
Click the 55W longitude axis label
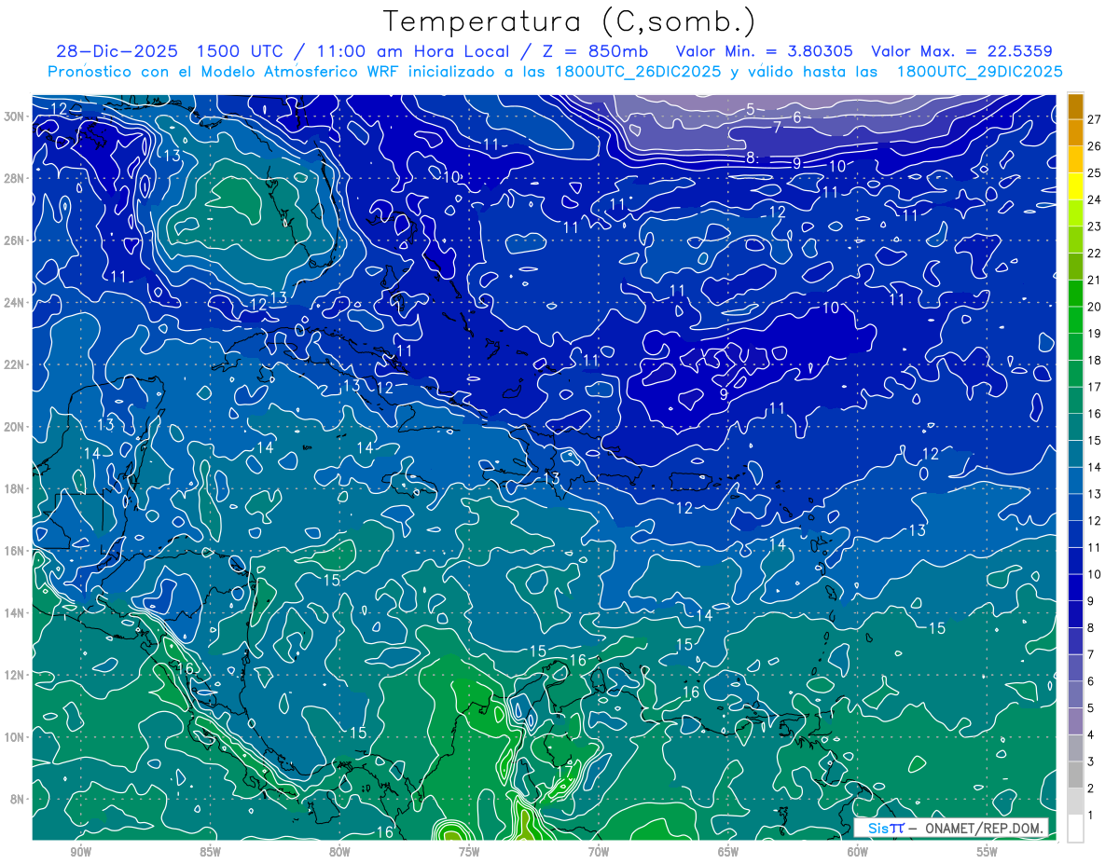[x=988, y=852]
